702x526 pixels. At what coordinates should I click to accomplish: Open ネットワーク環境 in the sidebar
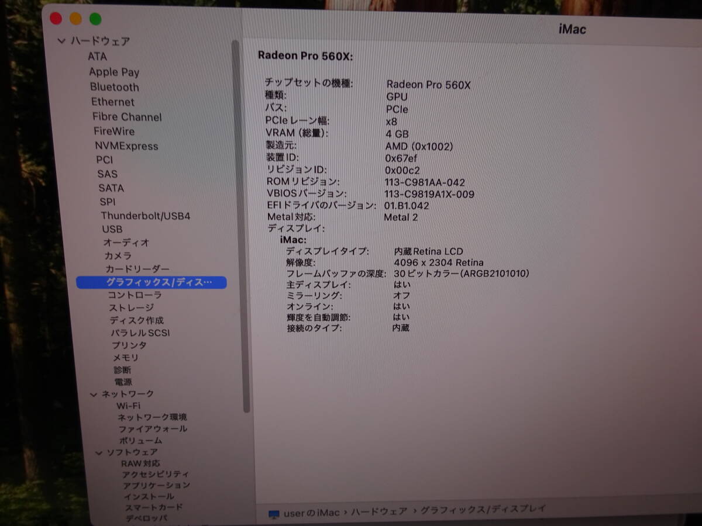click(x=152, y=417)
